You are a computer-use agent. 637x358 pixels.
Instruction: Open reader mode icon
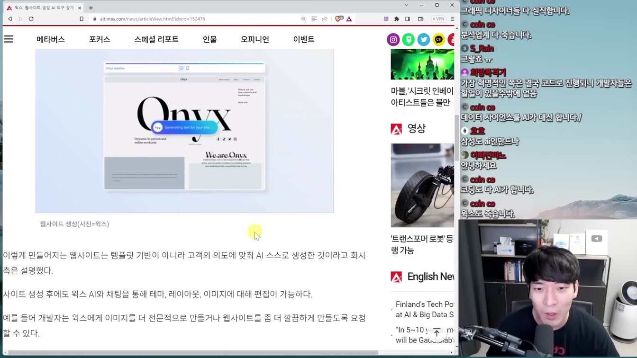(x=314, y=19)
